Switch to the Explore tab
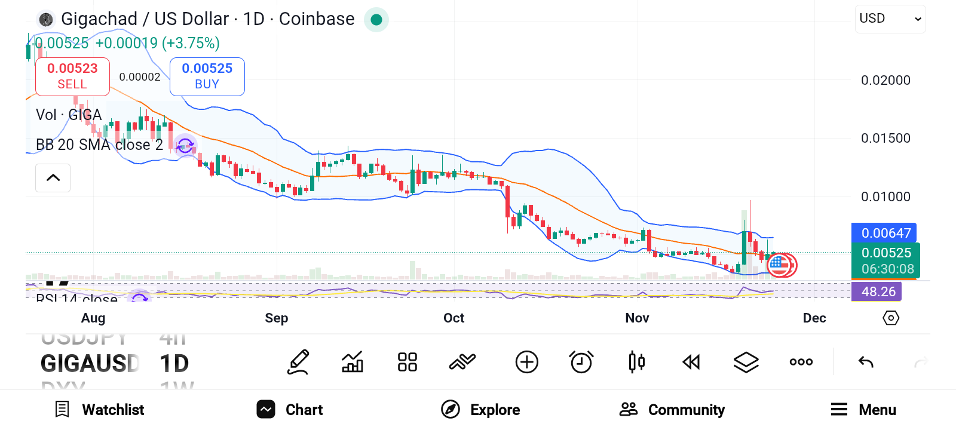The image size is (956, 430). [x=480, y=410]
